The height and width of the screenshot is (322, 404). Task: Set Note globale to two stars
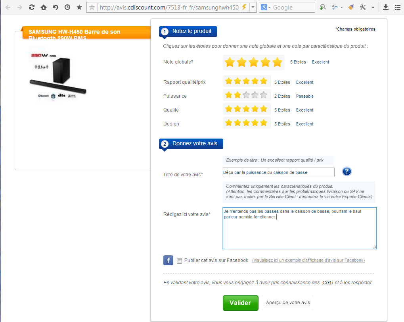pyautogui.click(x=242, y=62)
